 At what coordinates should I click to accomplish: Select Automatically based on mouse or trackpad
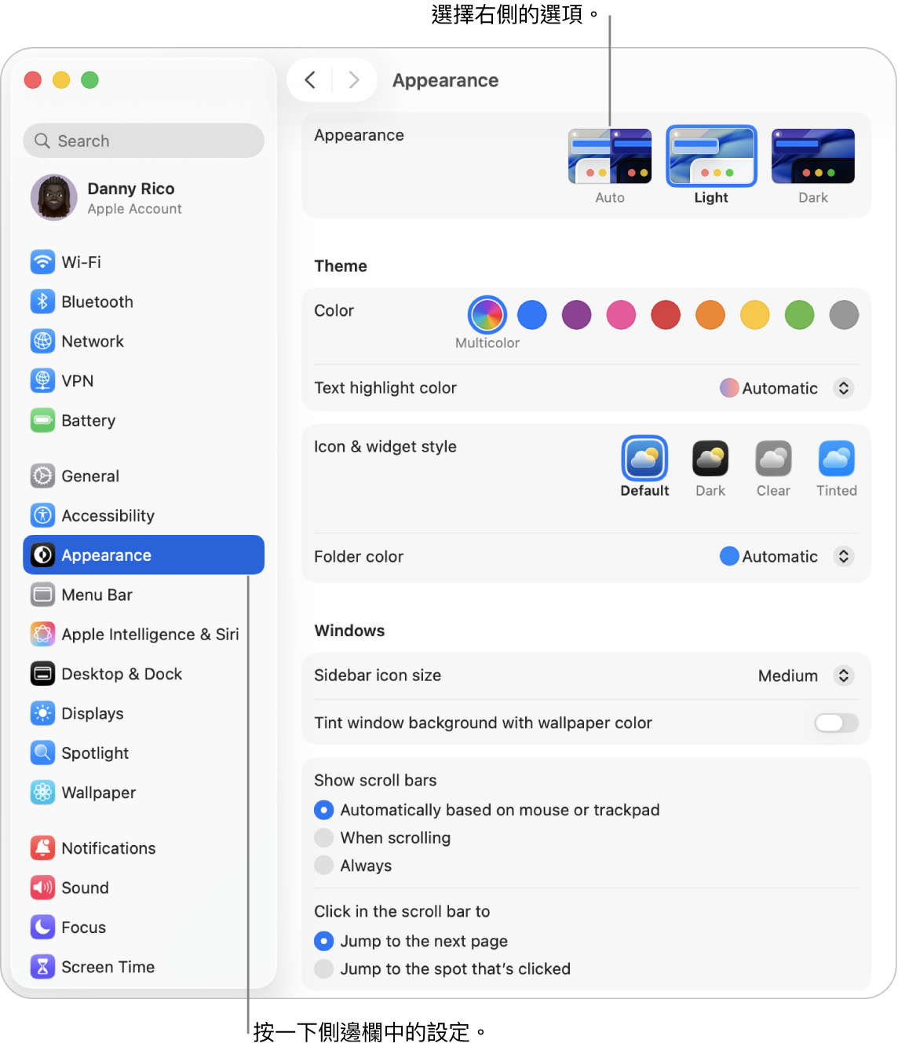coord(323,810)
